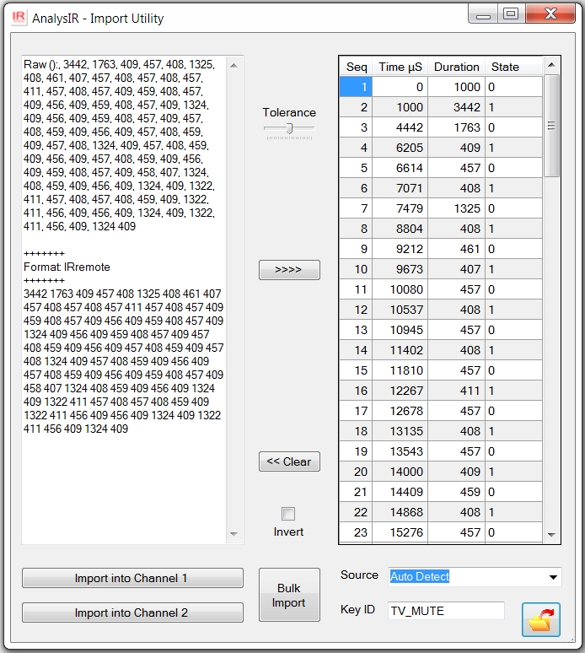
Task: Click the open file folder icon button
Action: pyautogui.click(x=541, y=619)
